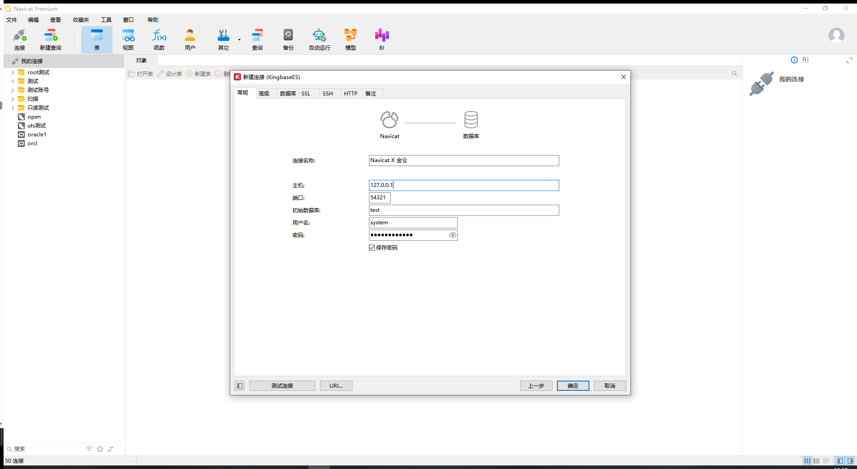Viewport: 857px width, 469px height.
Task: Open the Help (帮助) menu
Action: click(x=153, y=20)
